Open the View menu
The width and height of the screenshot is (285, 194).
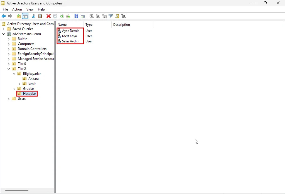click(x=30, y=9)
